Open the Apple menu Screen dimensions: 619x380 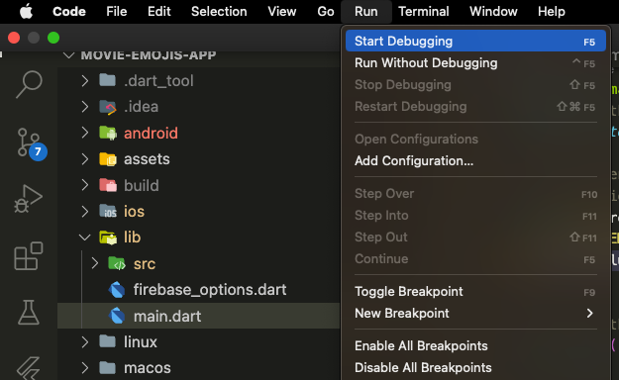point(26,12)
